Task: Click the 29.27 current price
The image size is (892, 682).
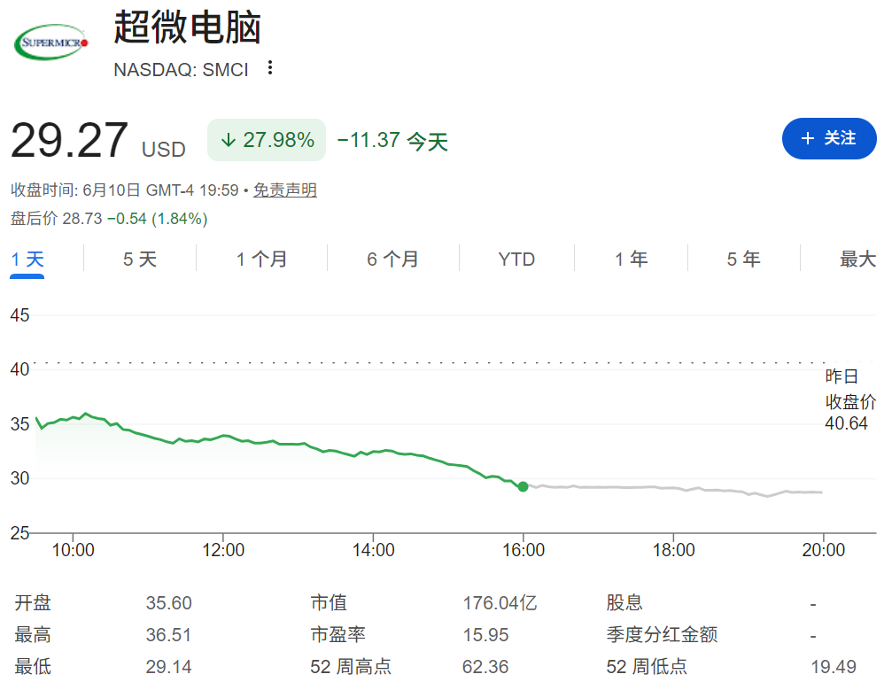Action: coord(69,141)
